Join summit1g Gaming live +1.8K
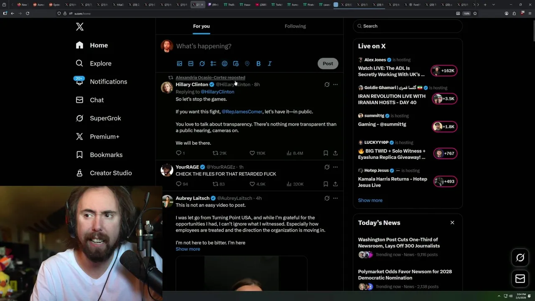535x301 pixels. point(444,127)
